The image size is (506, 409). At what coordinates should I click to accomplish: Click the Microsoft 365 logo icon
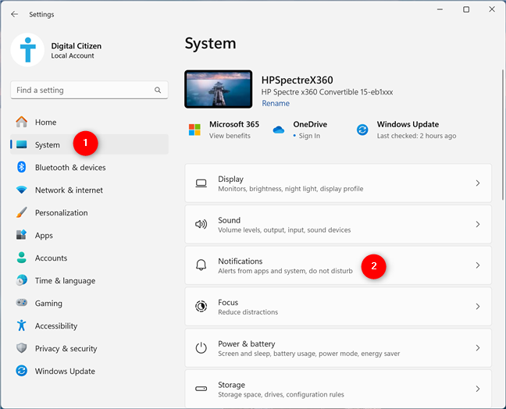[x=194, y=130]
